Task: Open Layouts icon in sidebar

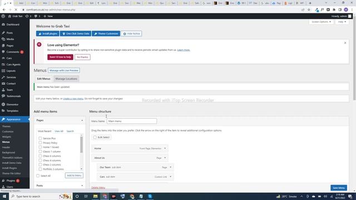Action: click(3, 71)
